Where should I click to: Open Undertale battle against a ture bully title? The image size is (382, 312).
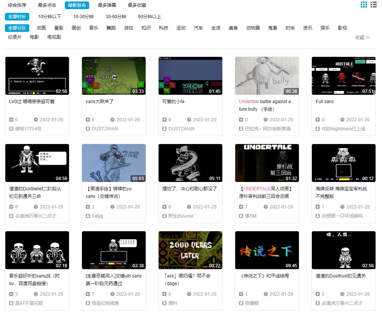pos(265,105)
